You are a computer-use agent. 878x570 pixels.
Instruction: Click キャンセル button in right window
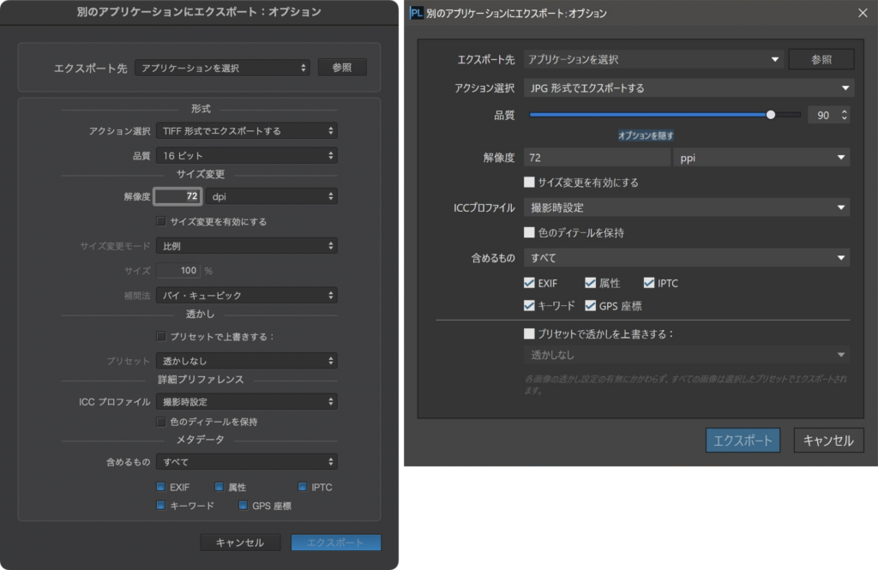tap(828, 440)
